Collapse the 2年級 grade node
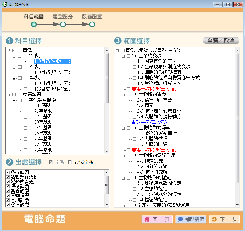Image resolution: width=245 pixels, height=231 pixels. tap(14, 67)
